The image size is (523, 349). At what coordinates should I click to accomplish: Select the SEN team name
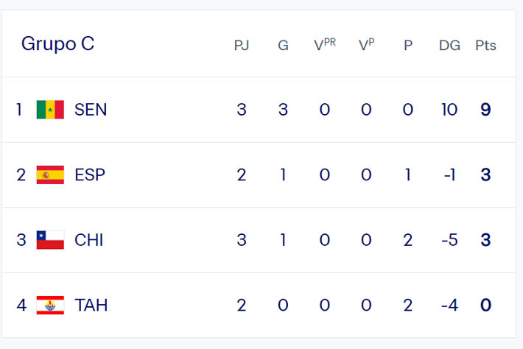(x=91, y=110)
